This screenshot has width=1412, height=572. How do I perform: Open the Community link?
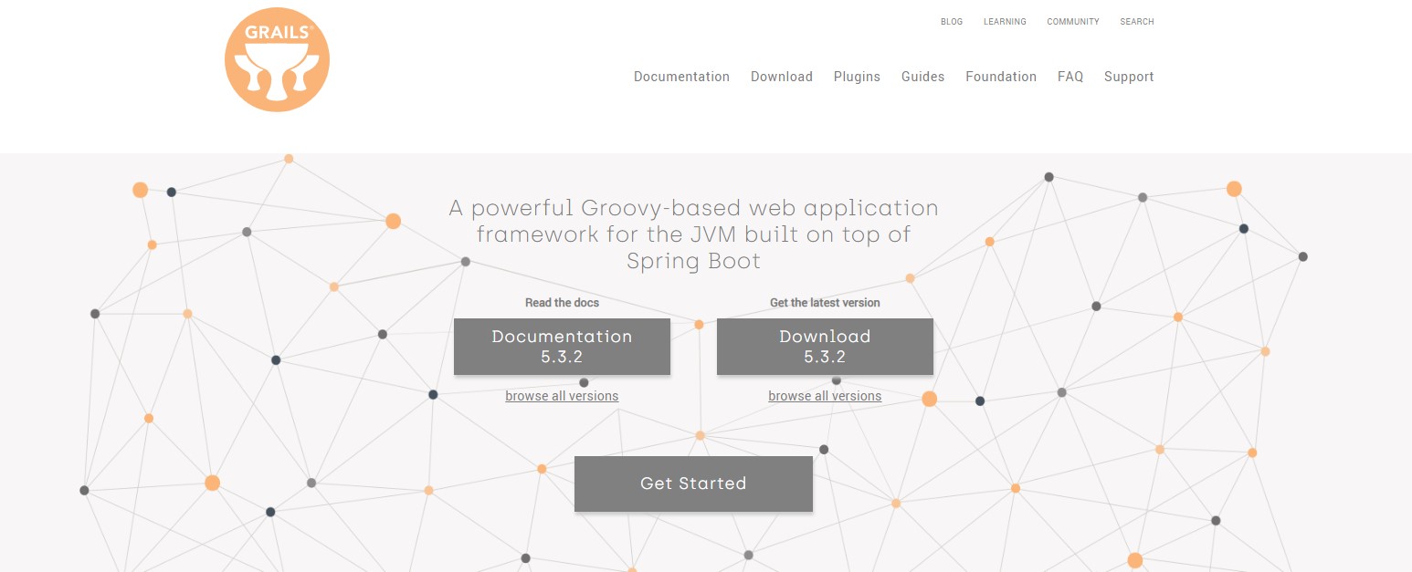point(1072,22)
